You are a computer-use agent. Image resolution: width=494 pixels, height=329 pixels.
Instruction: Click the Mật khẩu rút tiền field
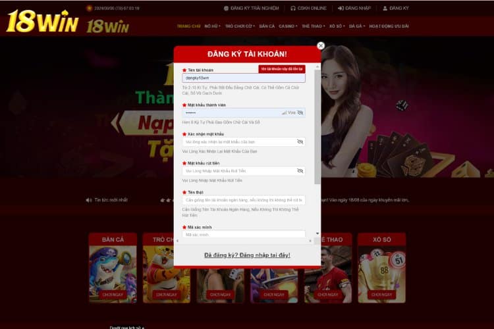pos(244,171)
